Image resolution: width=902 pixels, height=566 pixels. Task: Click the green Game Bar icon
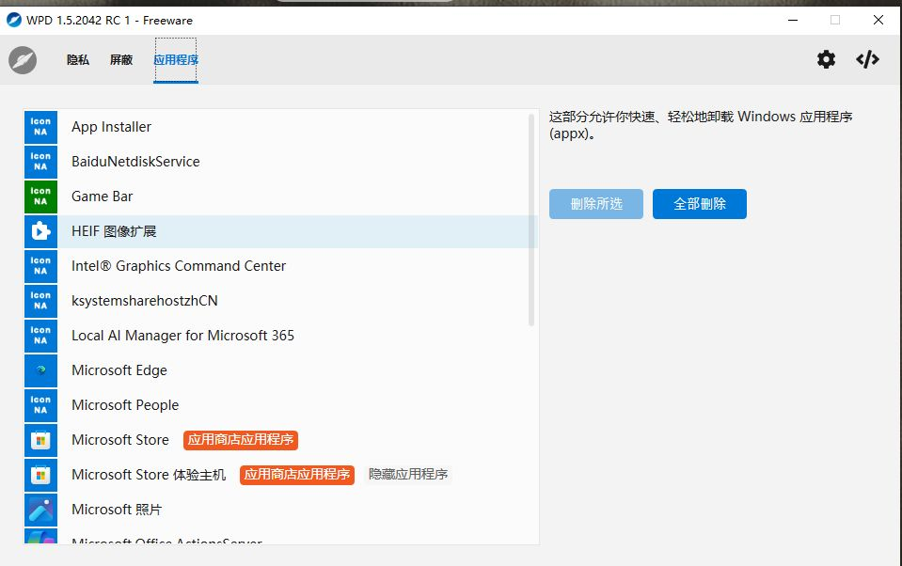click(40, 197)
